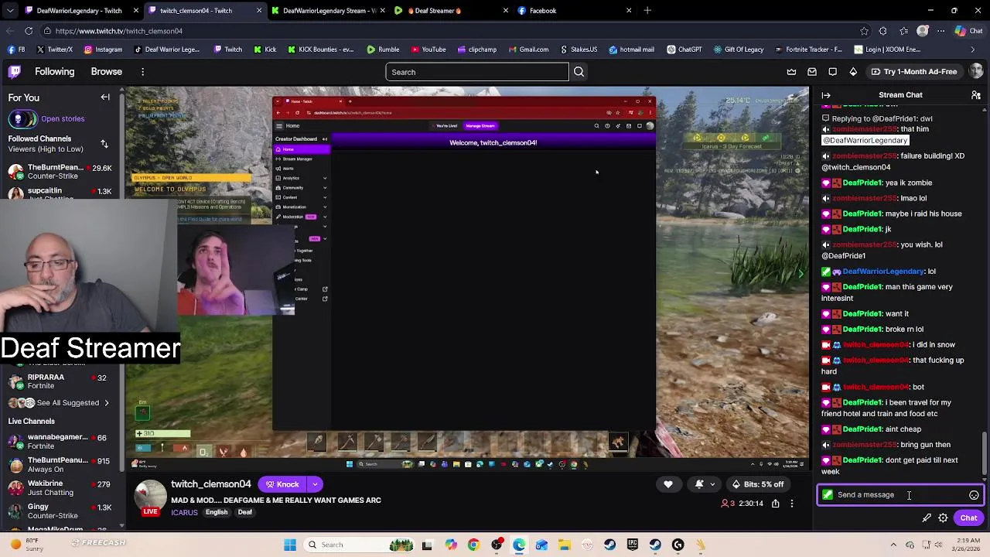Toggle the notification bell for this channel
The image size is (990, 557).
pos(699,484)
